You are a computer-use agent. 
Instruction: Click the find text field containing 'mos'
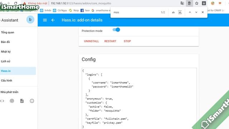point(136,13)
